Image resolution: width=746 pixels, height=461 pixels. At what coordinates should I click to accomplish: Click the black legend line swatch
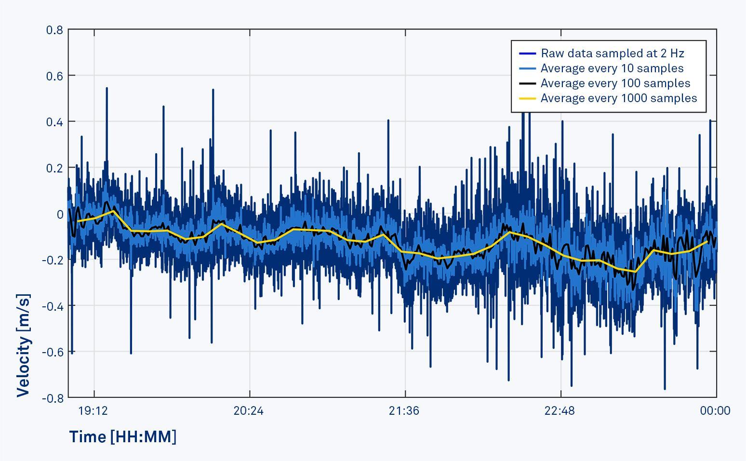tap(528, 83)
